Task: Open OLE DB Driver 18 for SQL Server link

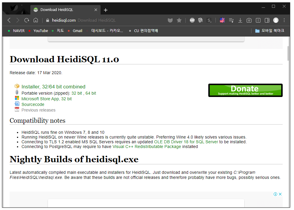Action: (186, 142)
